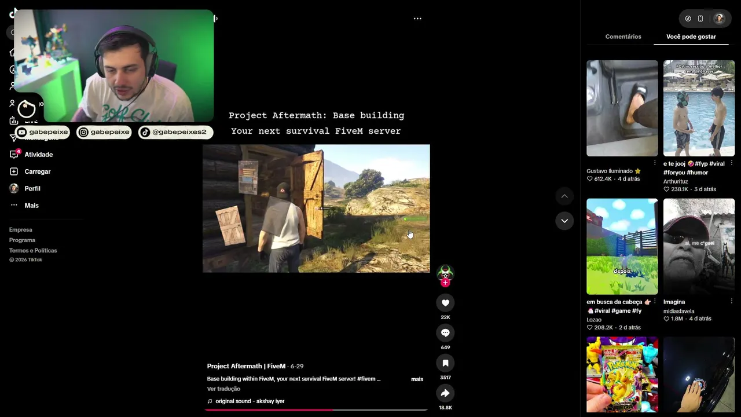
Task: Go to the previous video with the up chevron
Action: (564, 196)
